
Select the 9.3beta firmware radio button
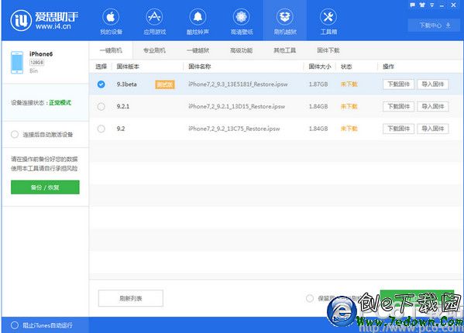click(101, 84)
